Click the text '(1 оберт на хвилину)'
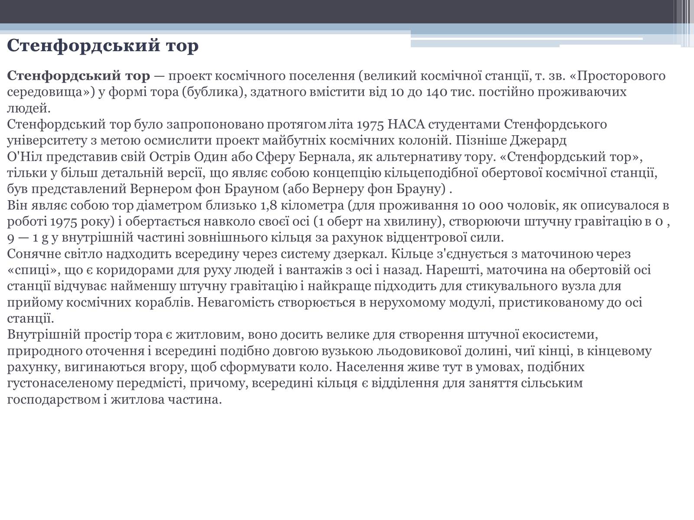This screenshot has height=520, width=694. (380, 221)
